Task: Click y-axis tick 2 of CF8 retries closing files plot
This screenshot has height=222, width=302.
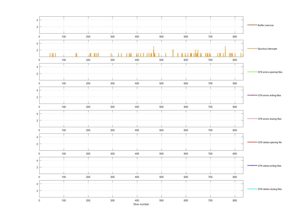Action: 37,191
